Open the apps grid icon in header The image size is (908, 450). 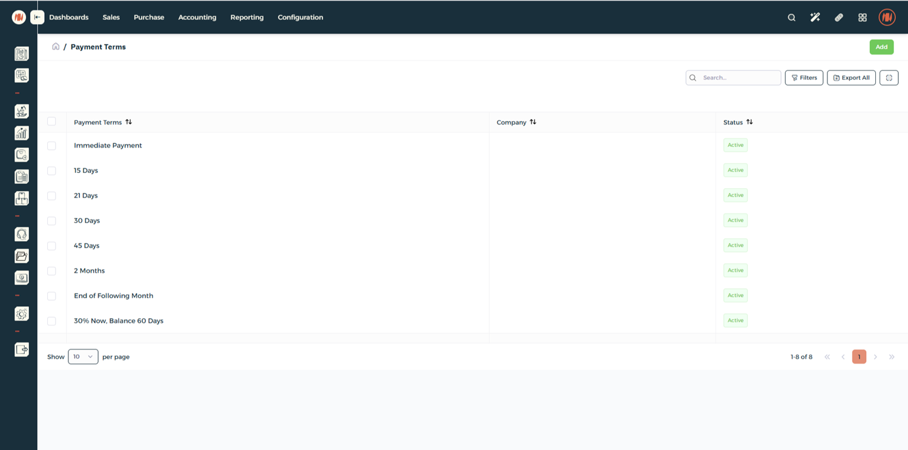[x=862, y=18]
